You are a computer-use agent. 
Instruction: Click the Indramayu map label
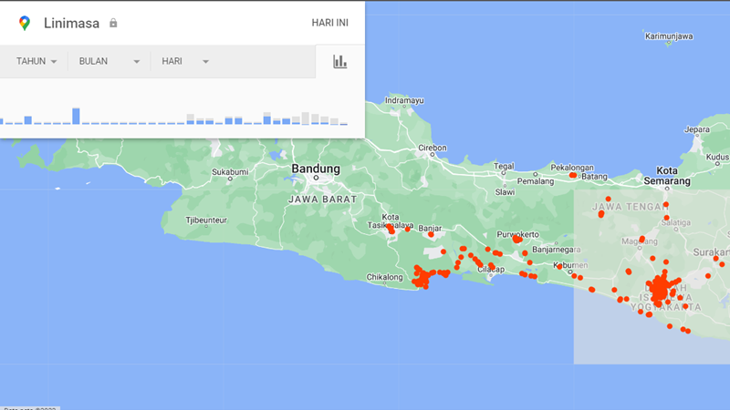click(404, 100)
